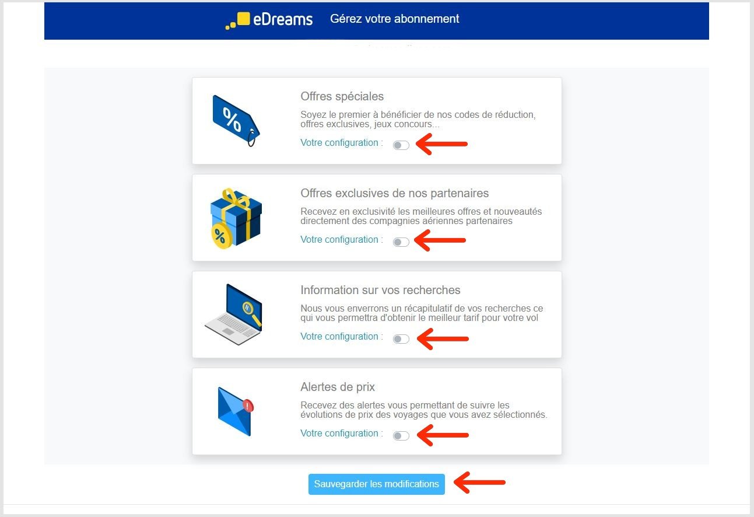Click the percent price tag icon
Image resolution: width=754 pixels, height=517 pixels.
click(x=236, y=121)
